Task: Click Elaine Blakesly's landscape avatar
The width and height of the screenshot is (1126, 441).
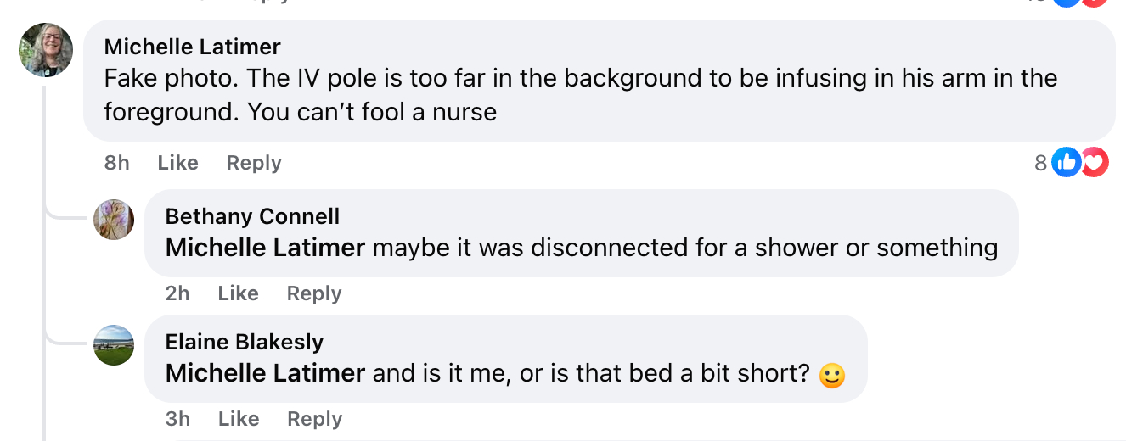Action: pyautogui.click(x=114, y=345)
